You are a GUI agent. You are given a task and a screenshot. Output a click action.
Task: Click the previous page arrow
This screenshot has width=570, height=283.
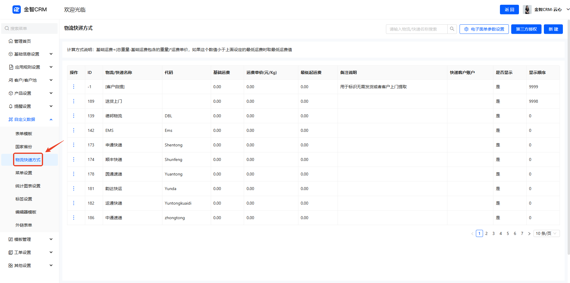[x=472, y=234]
